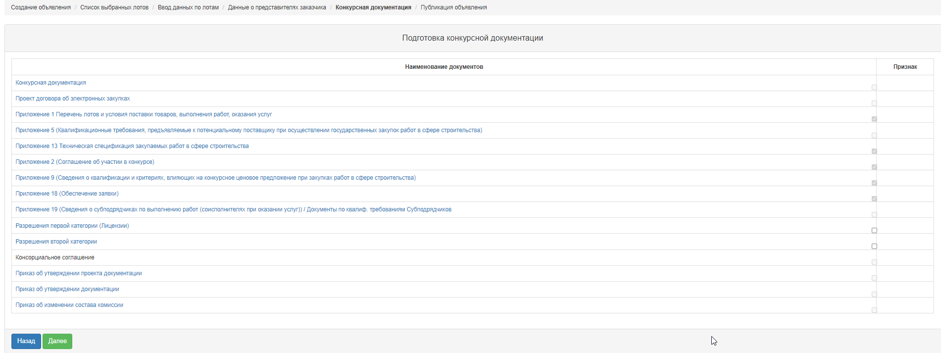The image size is (941, 353).
Task: Open 'Приложение 2 (Соглашение об участии в конкурсе)'
Action: click(x=85, y=162)
